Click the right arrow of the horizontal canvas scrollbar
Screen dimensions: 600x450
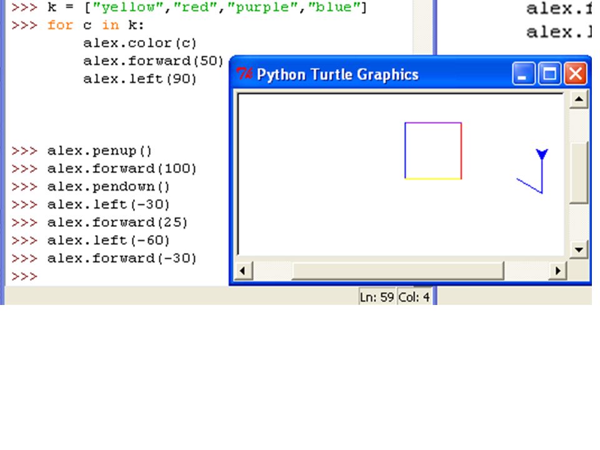tap(557, 271)
